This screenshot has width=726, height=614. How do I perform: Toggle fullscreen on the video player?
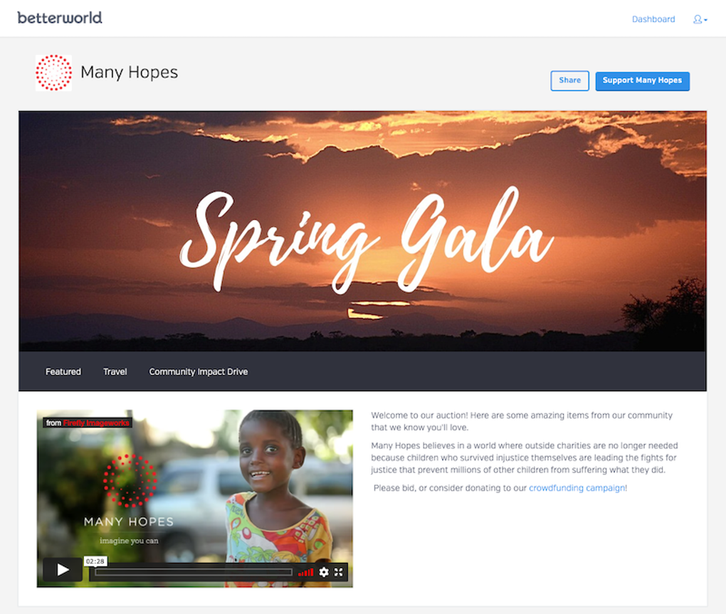[x=339, y=572]
